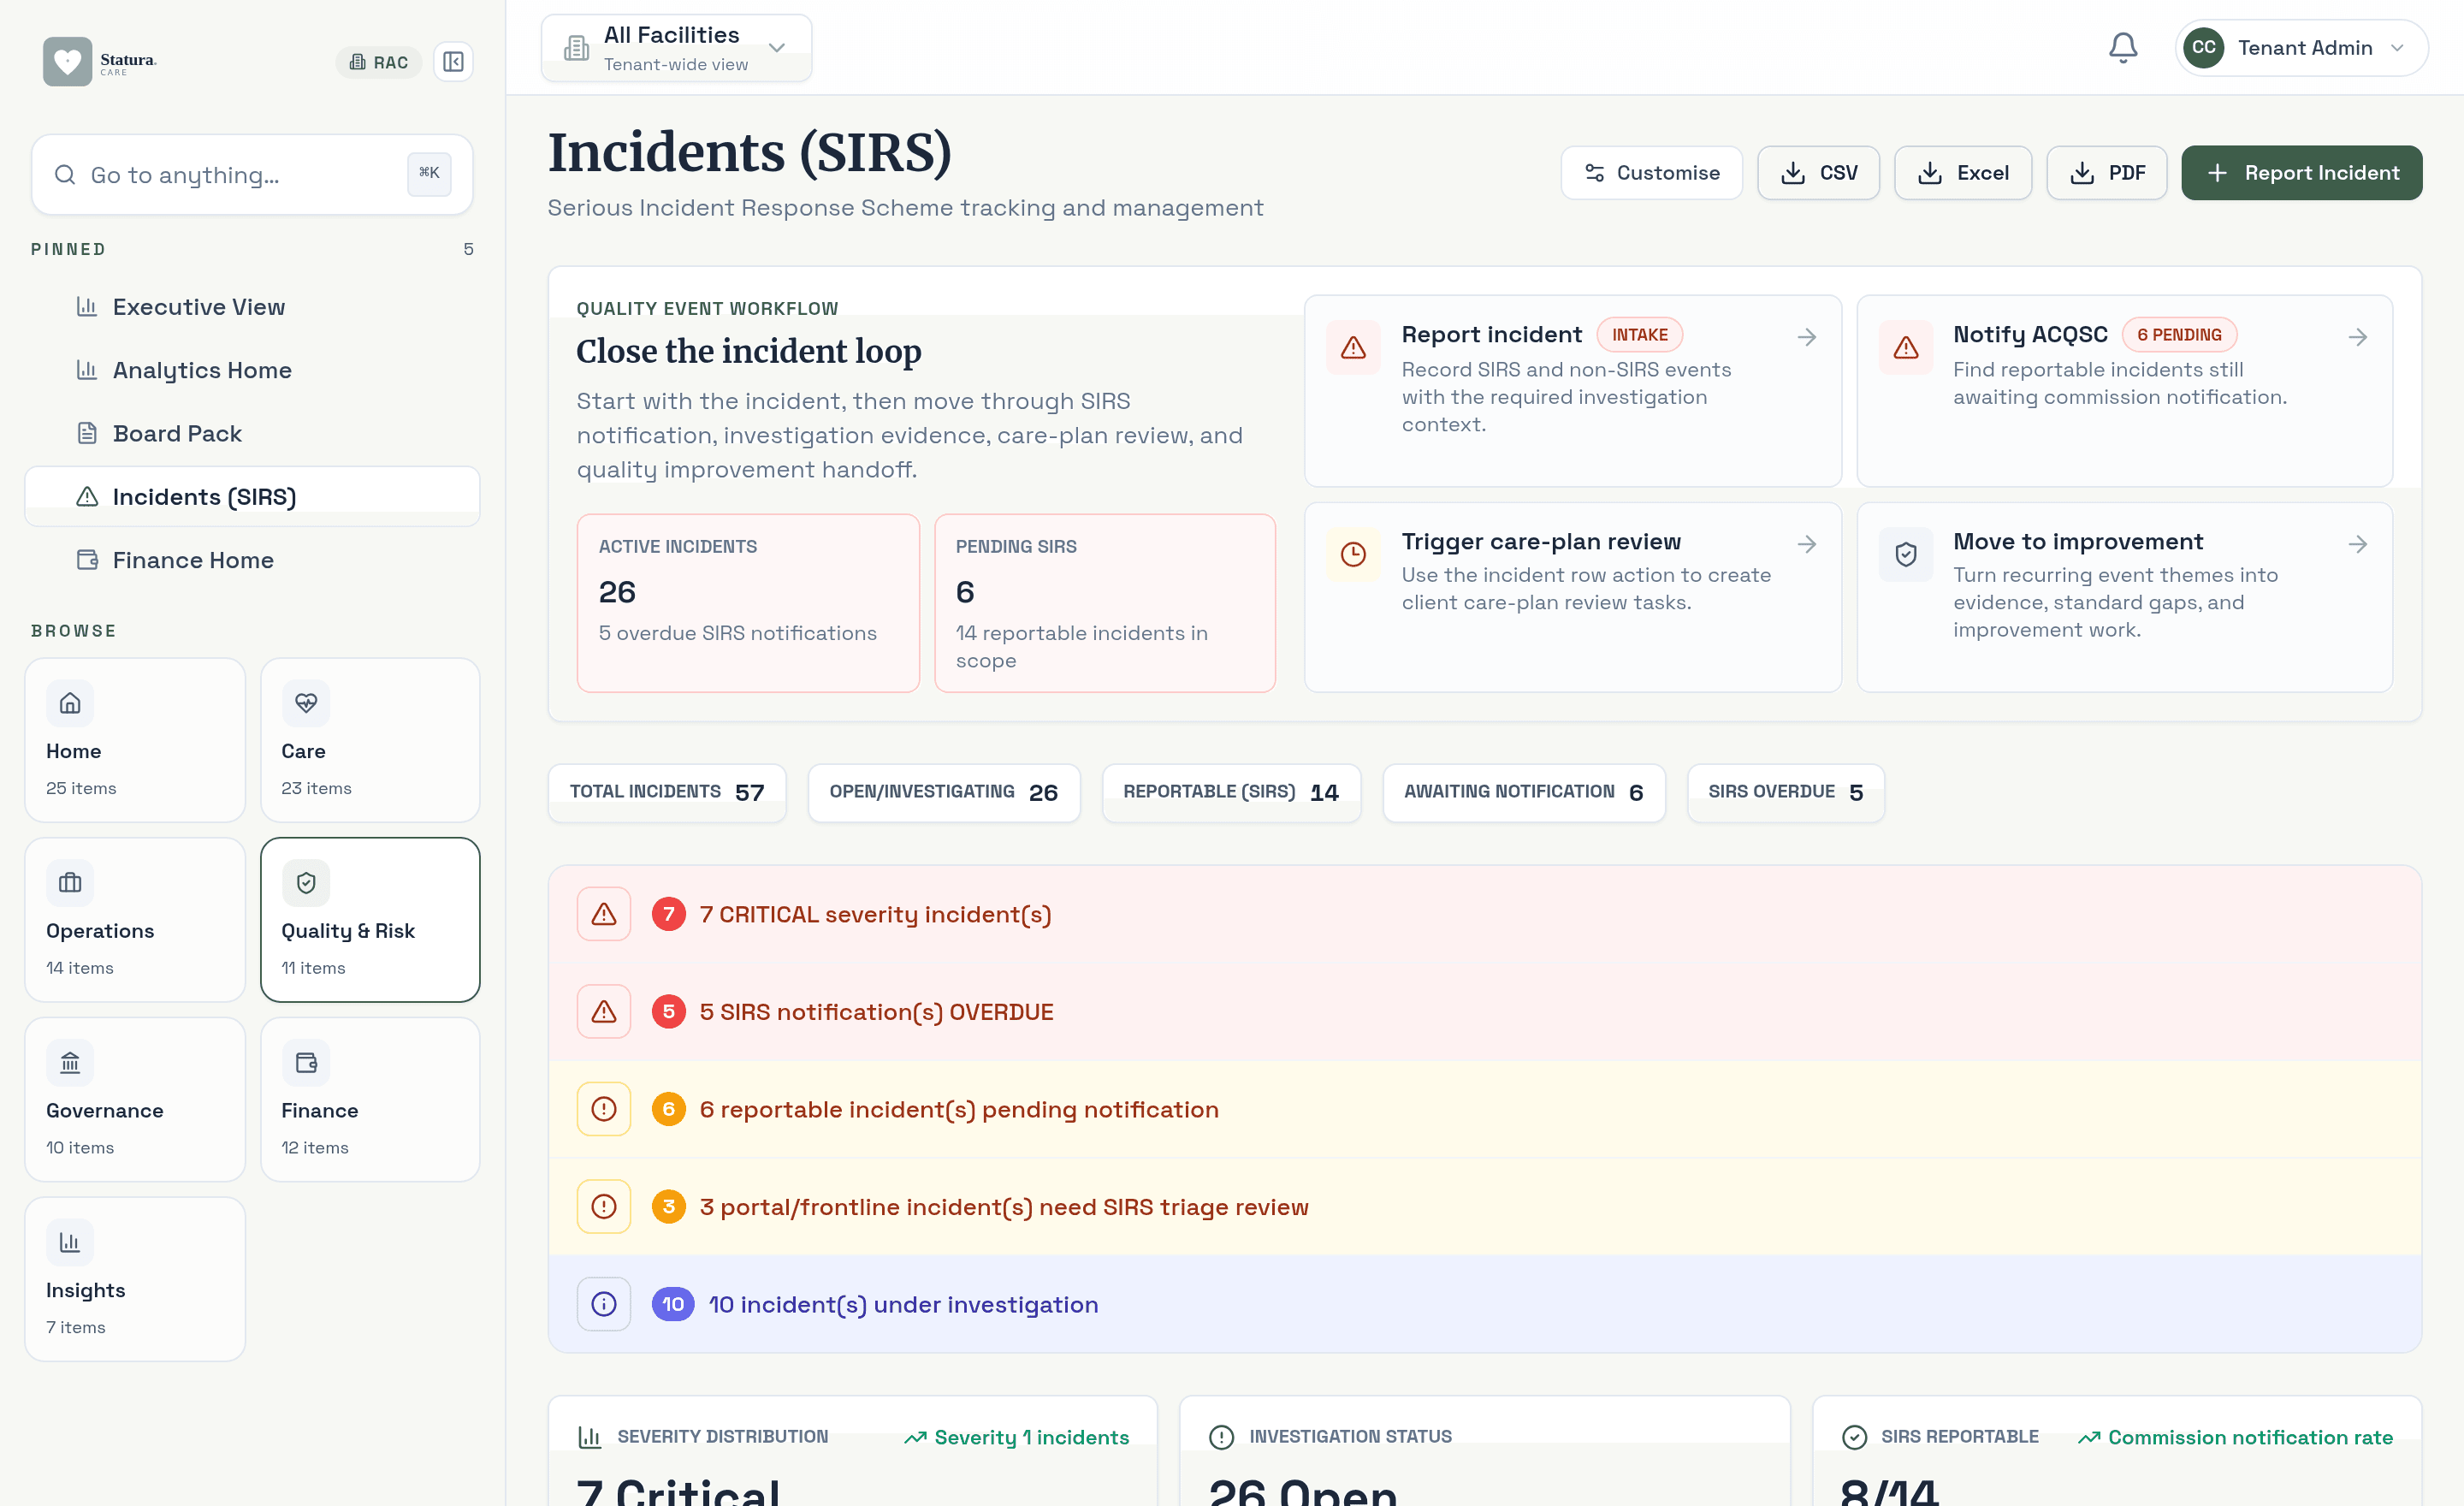Filter by Total Incidents 57
This screenshot has width=2464, height=1506.
[x=667, y=793]
